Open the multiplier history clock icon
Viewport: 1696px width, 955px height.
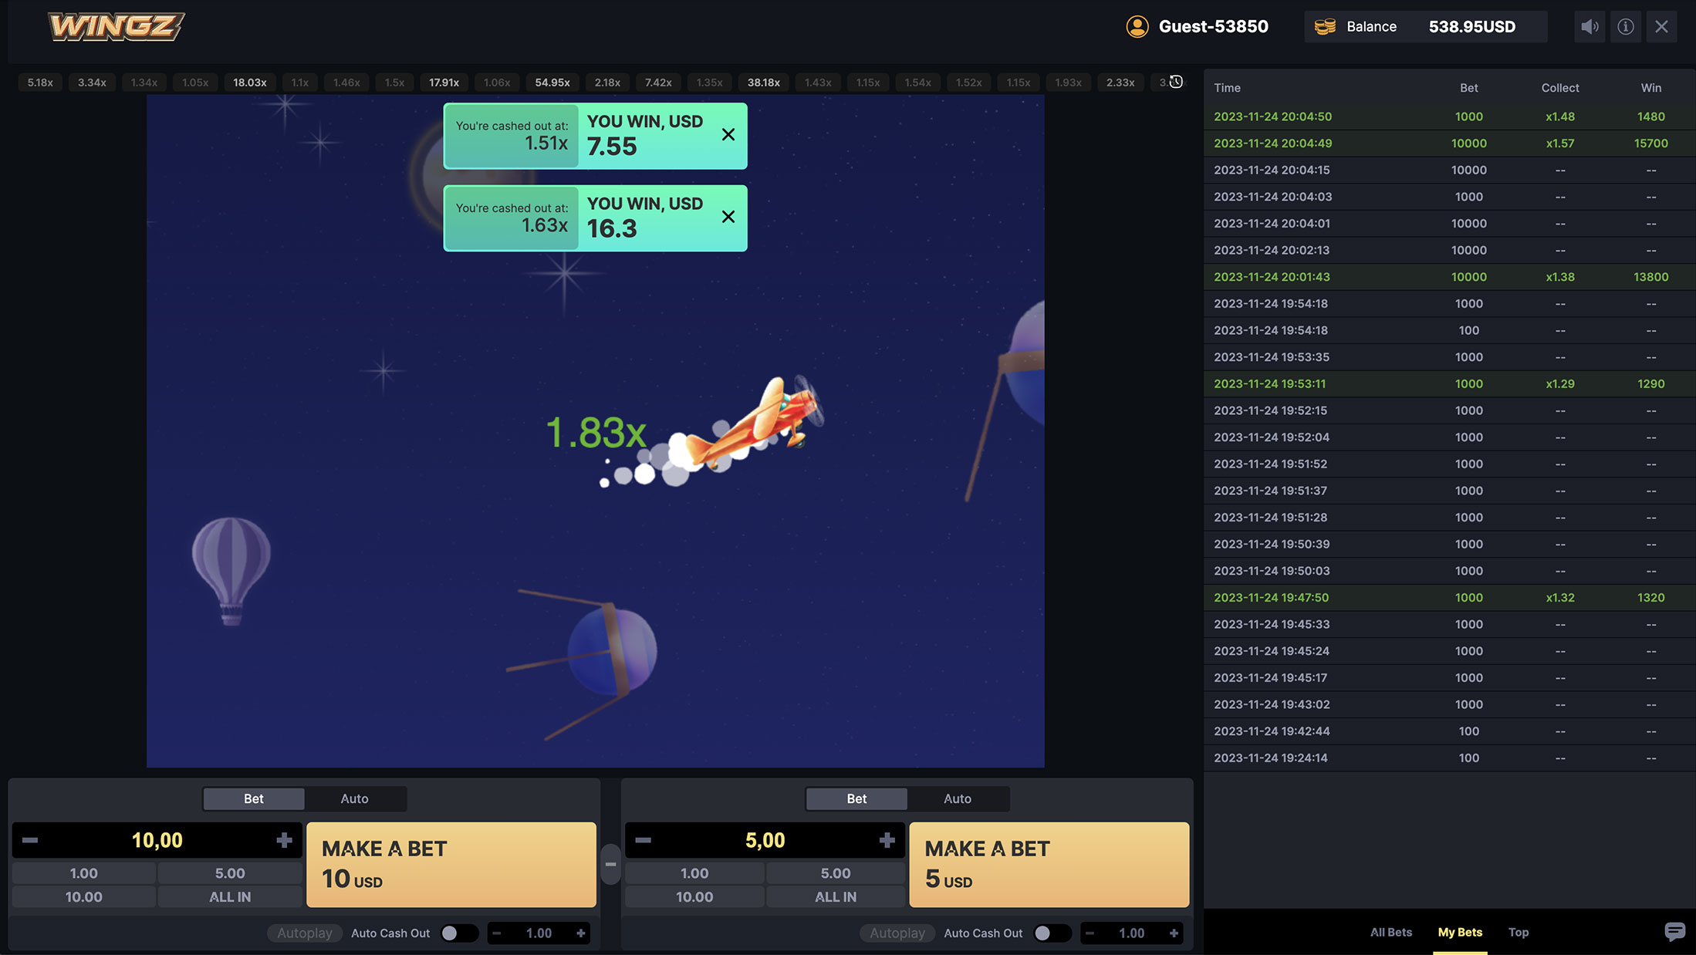(1176, 82)
